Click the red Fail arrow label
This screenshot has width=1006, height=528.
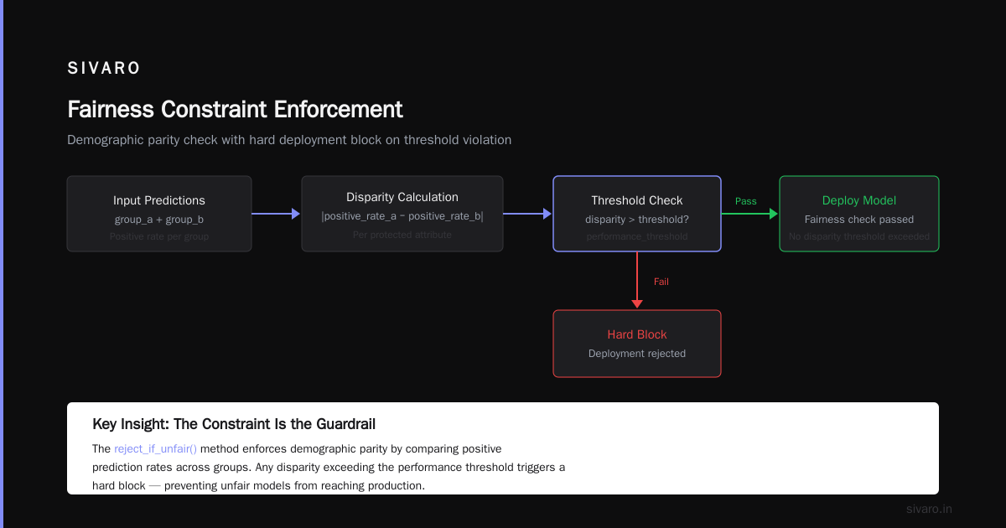(x=661, y=282)
